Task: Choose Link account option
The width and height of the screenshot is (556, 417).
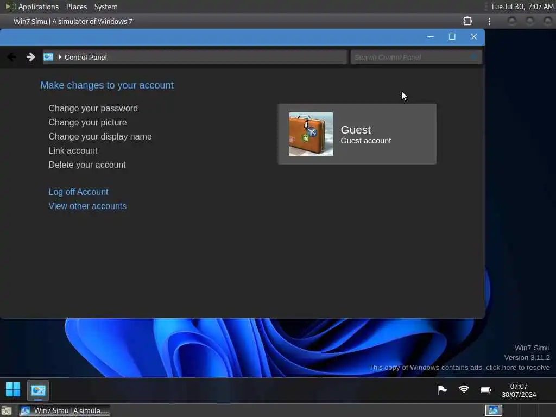Action: [x=73, y=151]
